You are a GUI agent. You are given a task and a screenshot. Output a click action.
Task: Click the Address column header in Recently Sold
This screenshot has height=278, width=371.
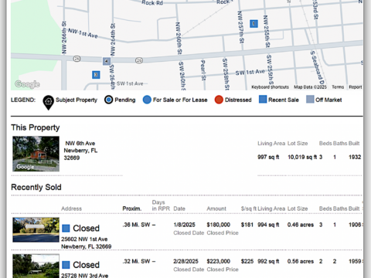click(71, 208)
